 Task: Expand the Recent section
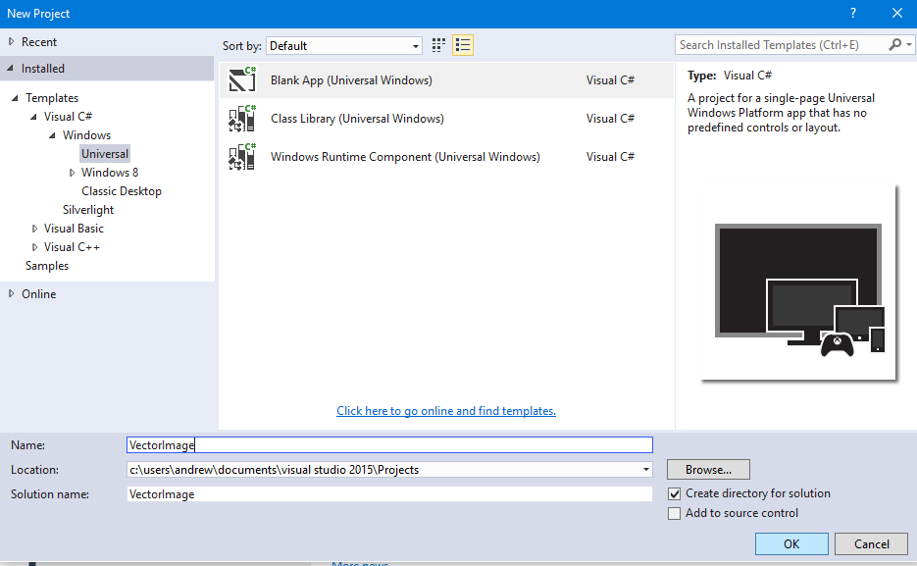[11, 41]
